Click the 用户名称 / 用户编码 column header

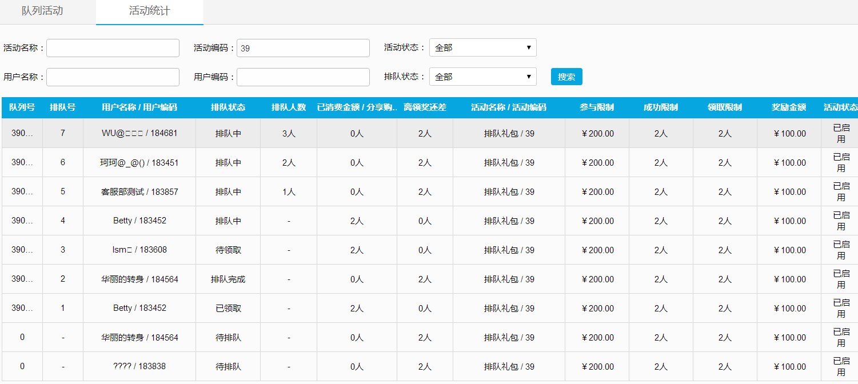point(139,107)
